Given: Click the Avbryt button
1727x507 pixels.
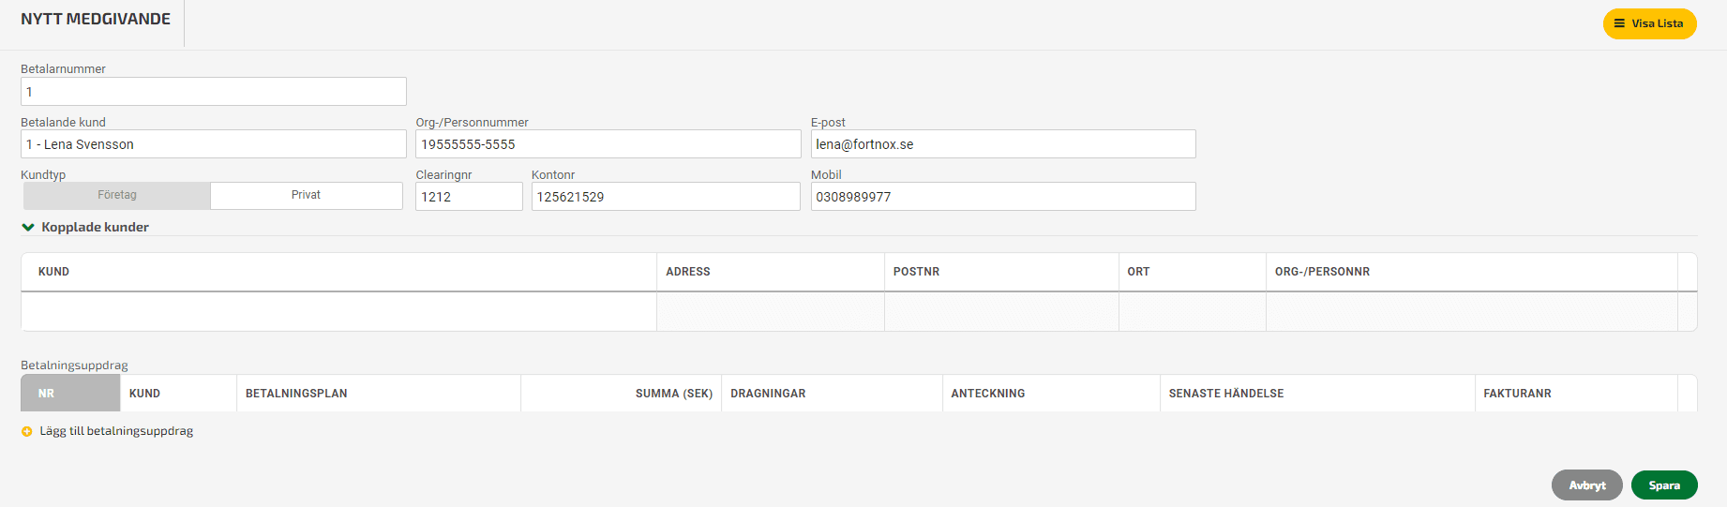Looking at the screenshot, I should (x=1587, y=485).
